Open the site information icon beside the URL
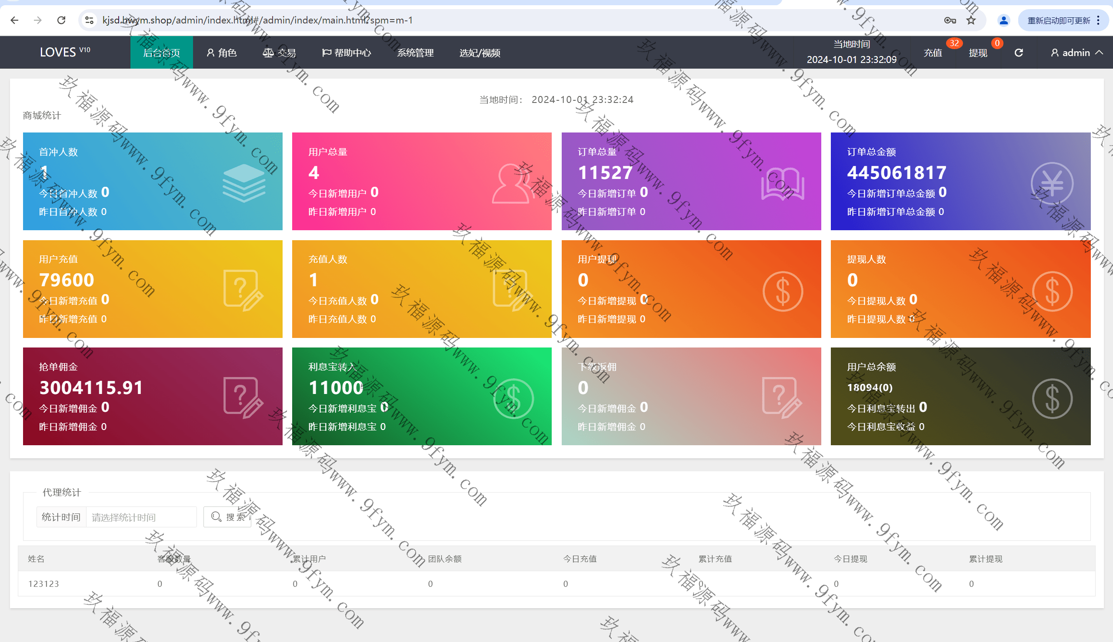1113x642 pixels. coord(90,20)
